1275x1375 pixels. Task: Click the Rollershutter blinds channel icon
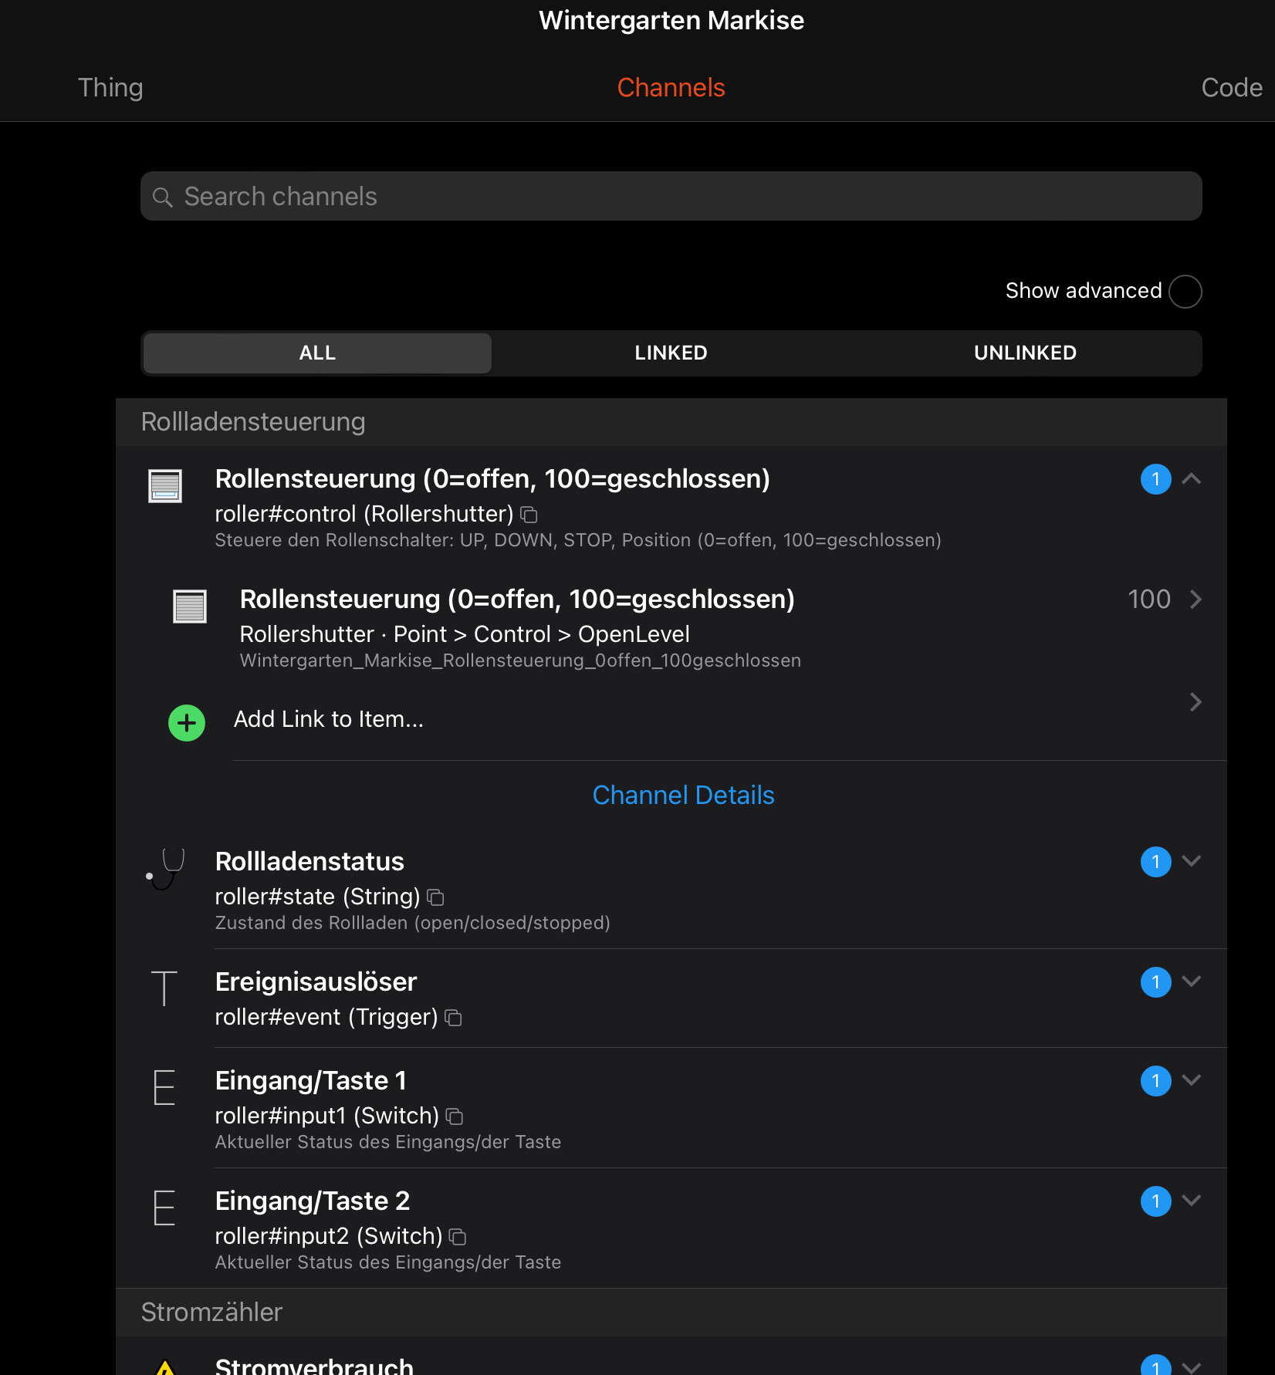[x=165, y=486]
